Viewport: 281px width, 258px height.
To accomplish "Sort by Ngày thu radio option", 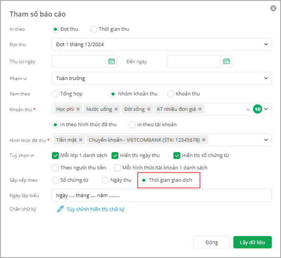I will [x=105, y=180].
